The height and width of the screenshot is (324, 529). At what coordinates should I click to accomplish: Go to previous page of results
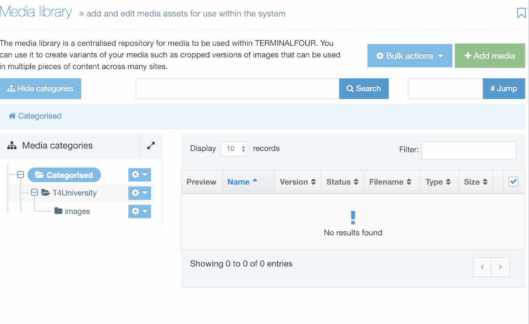tap(482, 267)
